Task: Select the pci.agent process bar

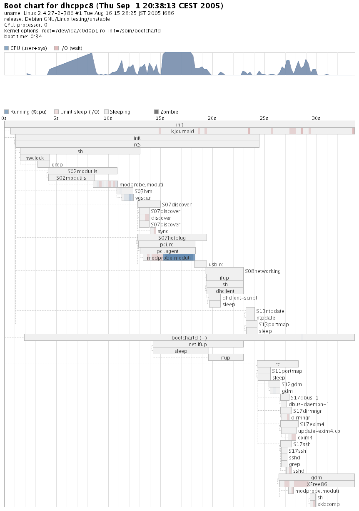Action: coord(167,251)
